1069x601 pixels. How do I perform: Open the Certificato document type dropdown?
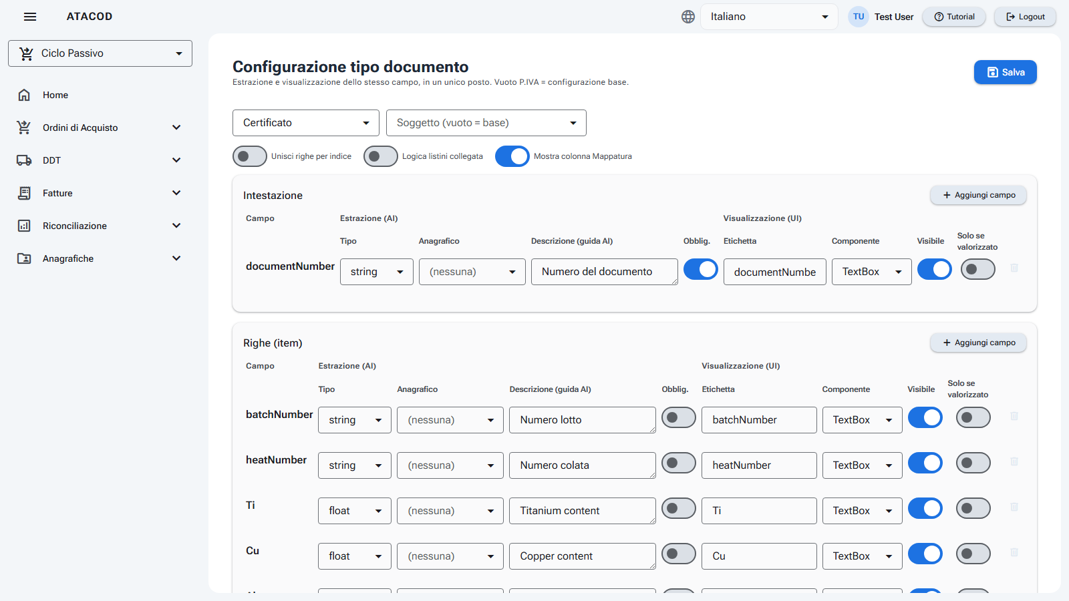click(306, 123)
